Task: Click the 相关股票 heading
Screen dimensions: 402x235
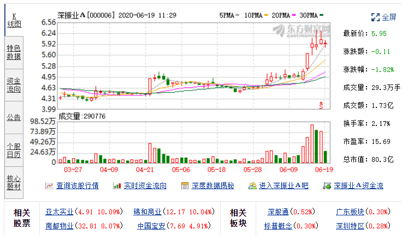Action: 22,218
